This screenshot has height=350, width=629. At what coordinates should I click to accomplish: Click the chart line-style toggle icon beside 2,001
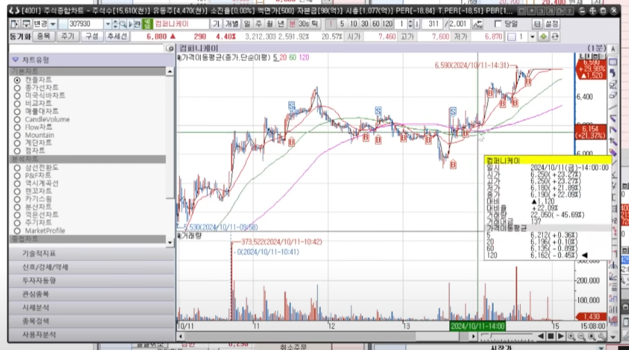click(478, 24)
